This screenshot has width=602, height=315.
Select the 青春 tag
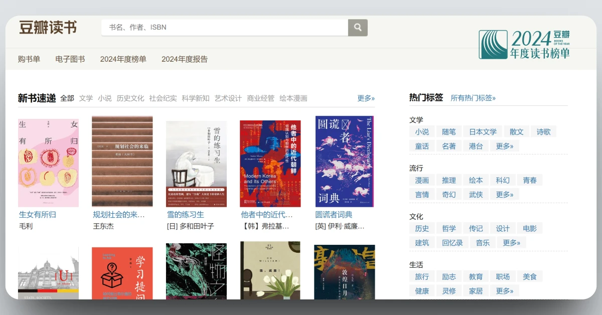530,180
